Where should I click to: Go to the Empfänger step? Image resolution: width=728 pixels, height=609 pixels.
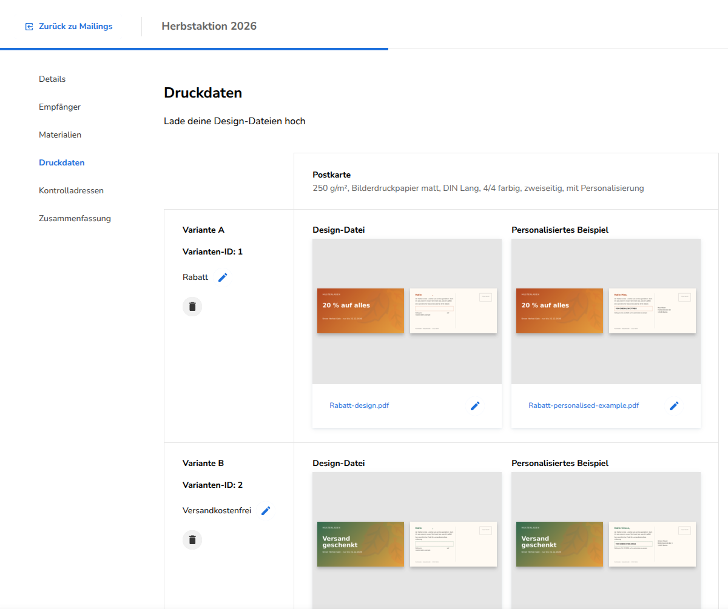59,107
